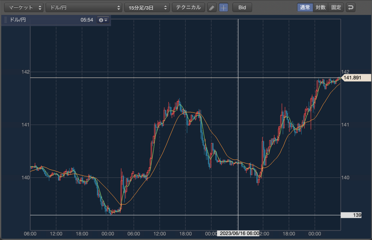Screen dimensions: 372x240
Task: Grab the ドル/円 panel grip handle
Action: pos(5,20)
